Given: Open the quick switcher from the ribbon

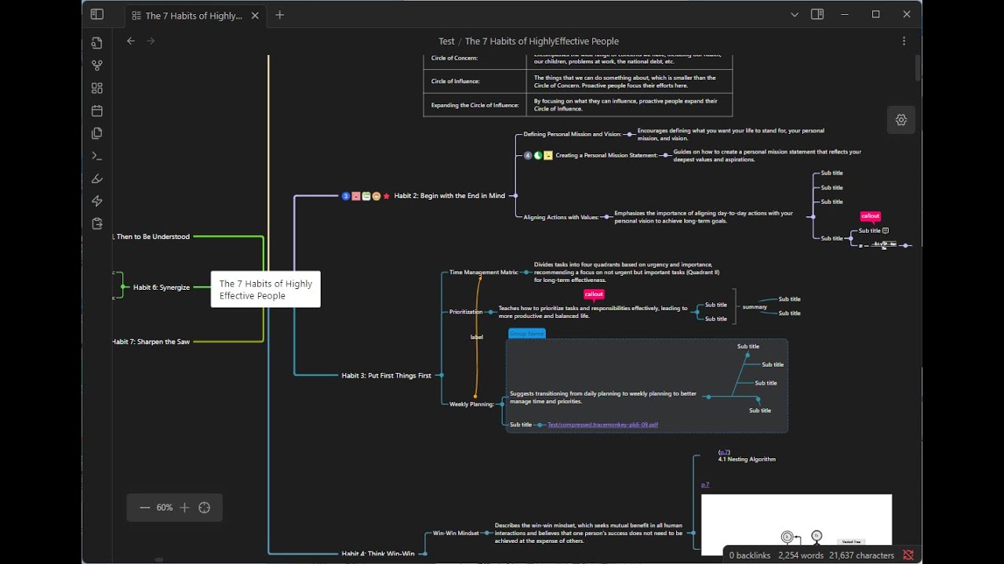Looking at the screenshot, I should tap(96, 43).
